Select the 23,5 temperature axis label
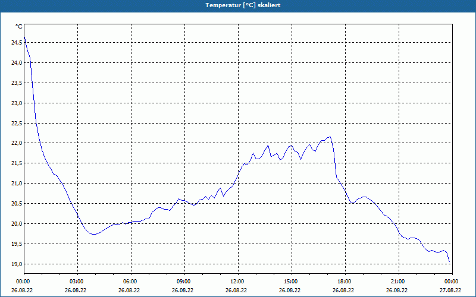The height and width of the screenshot is (297, 476). 17,83
